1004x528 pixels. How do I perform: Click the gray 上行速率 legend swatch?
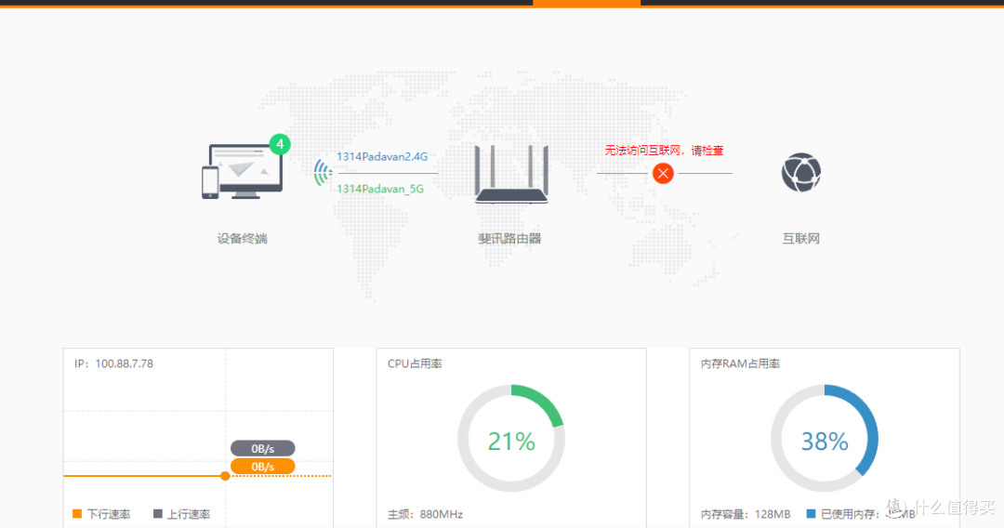pos(158,513)
